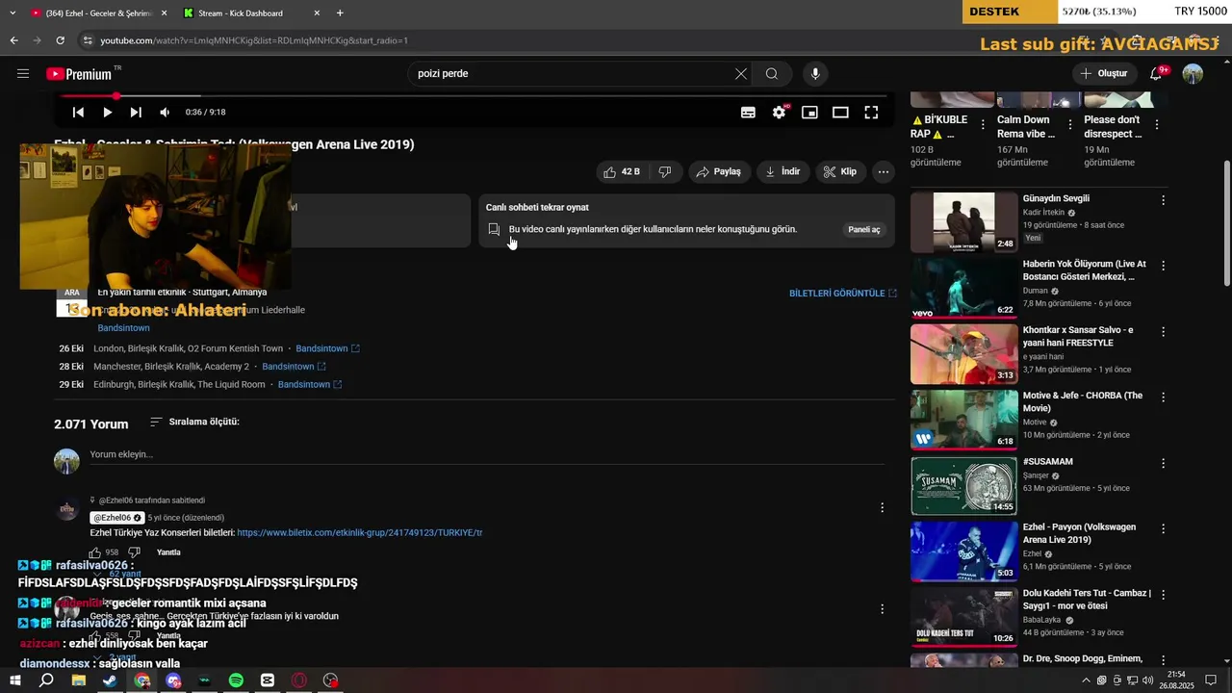This screenshot has width=1232, height=693.
Task: Open the YouTube hamburger guide menu
Action: point(22,74)
